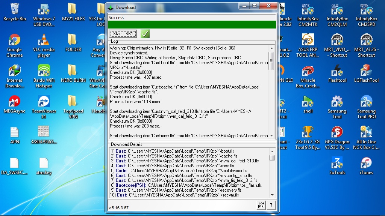Launch LGFlashTool

click(366, 74)
